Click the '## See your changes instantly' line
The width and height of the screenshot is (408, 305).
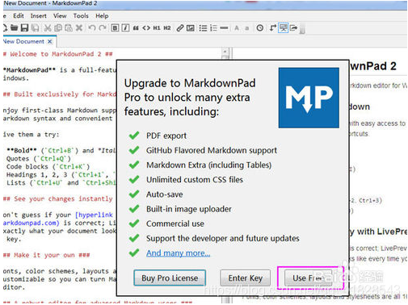(58, 199)
